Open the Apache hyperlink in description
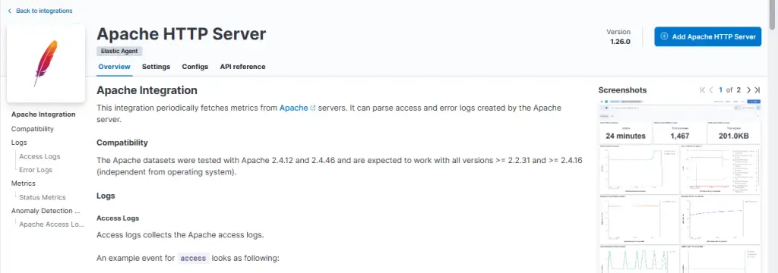 pyautogui.click(x=294, y=108)
